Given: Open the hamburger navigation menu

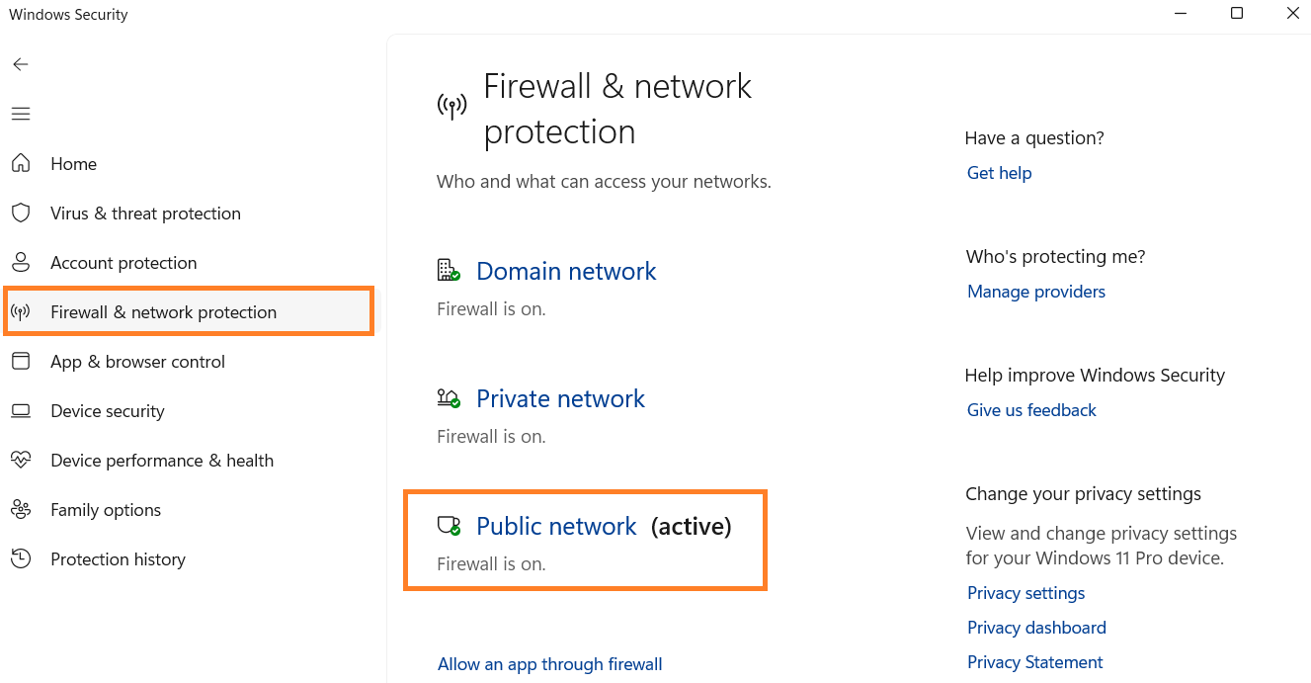Looking at the screenshot, I should [21, 114].
